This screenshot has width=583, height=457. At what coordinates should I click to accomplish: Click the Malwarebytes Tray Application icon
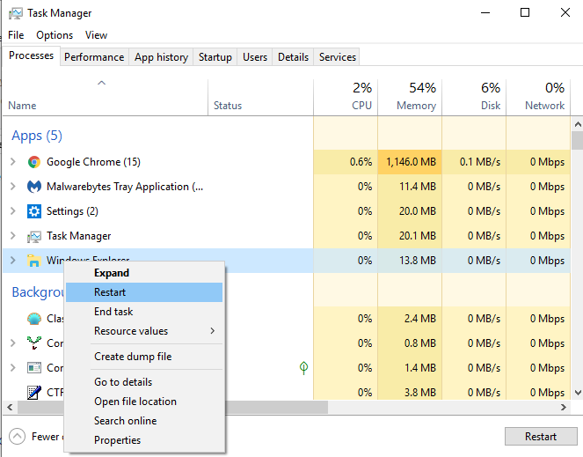click(x=34, y=187)
